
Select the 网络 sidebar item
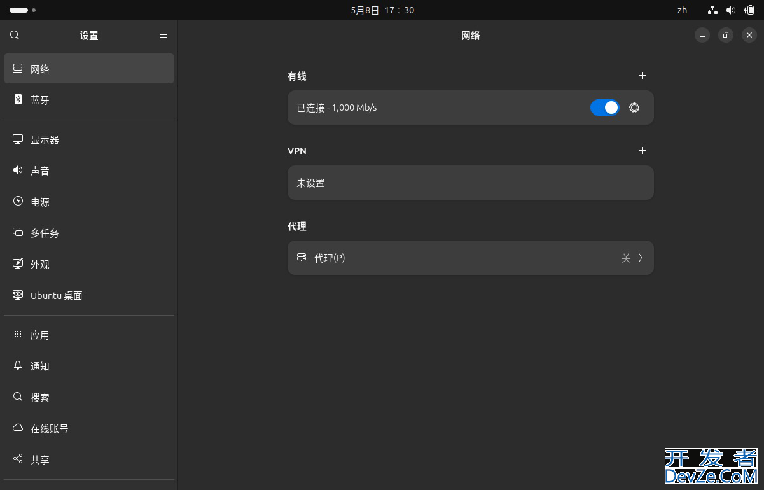(x=89, y=69)
